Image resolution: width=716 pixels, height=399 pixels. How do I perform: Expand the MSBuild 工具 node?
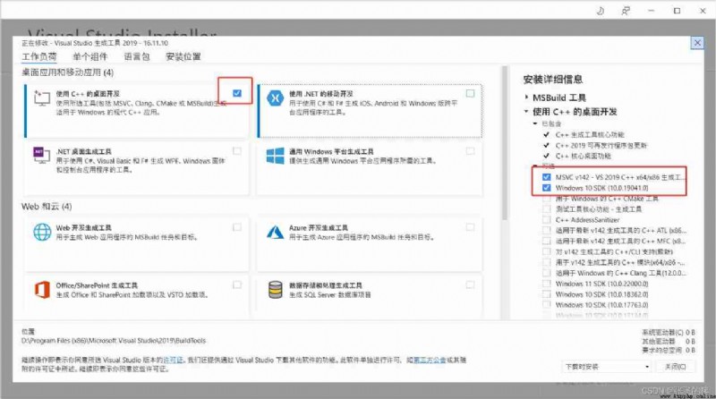tap(526, 98)
